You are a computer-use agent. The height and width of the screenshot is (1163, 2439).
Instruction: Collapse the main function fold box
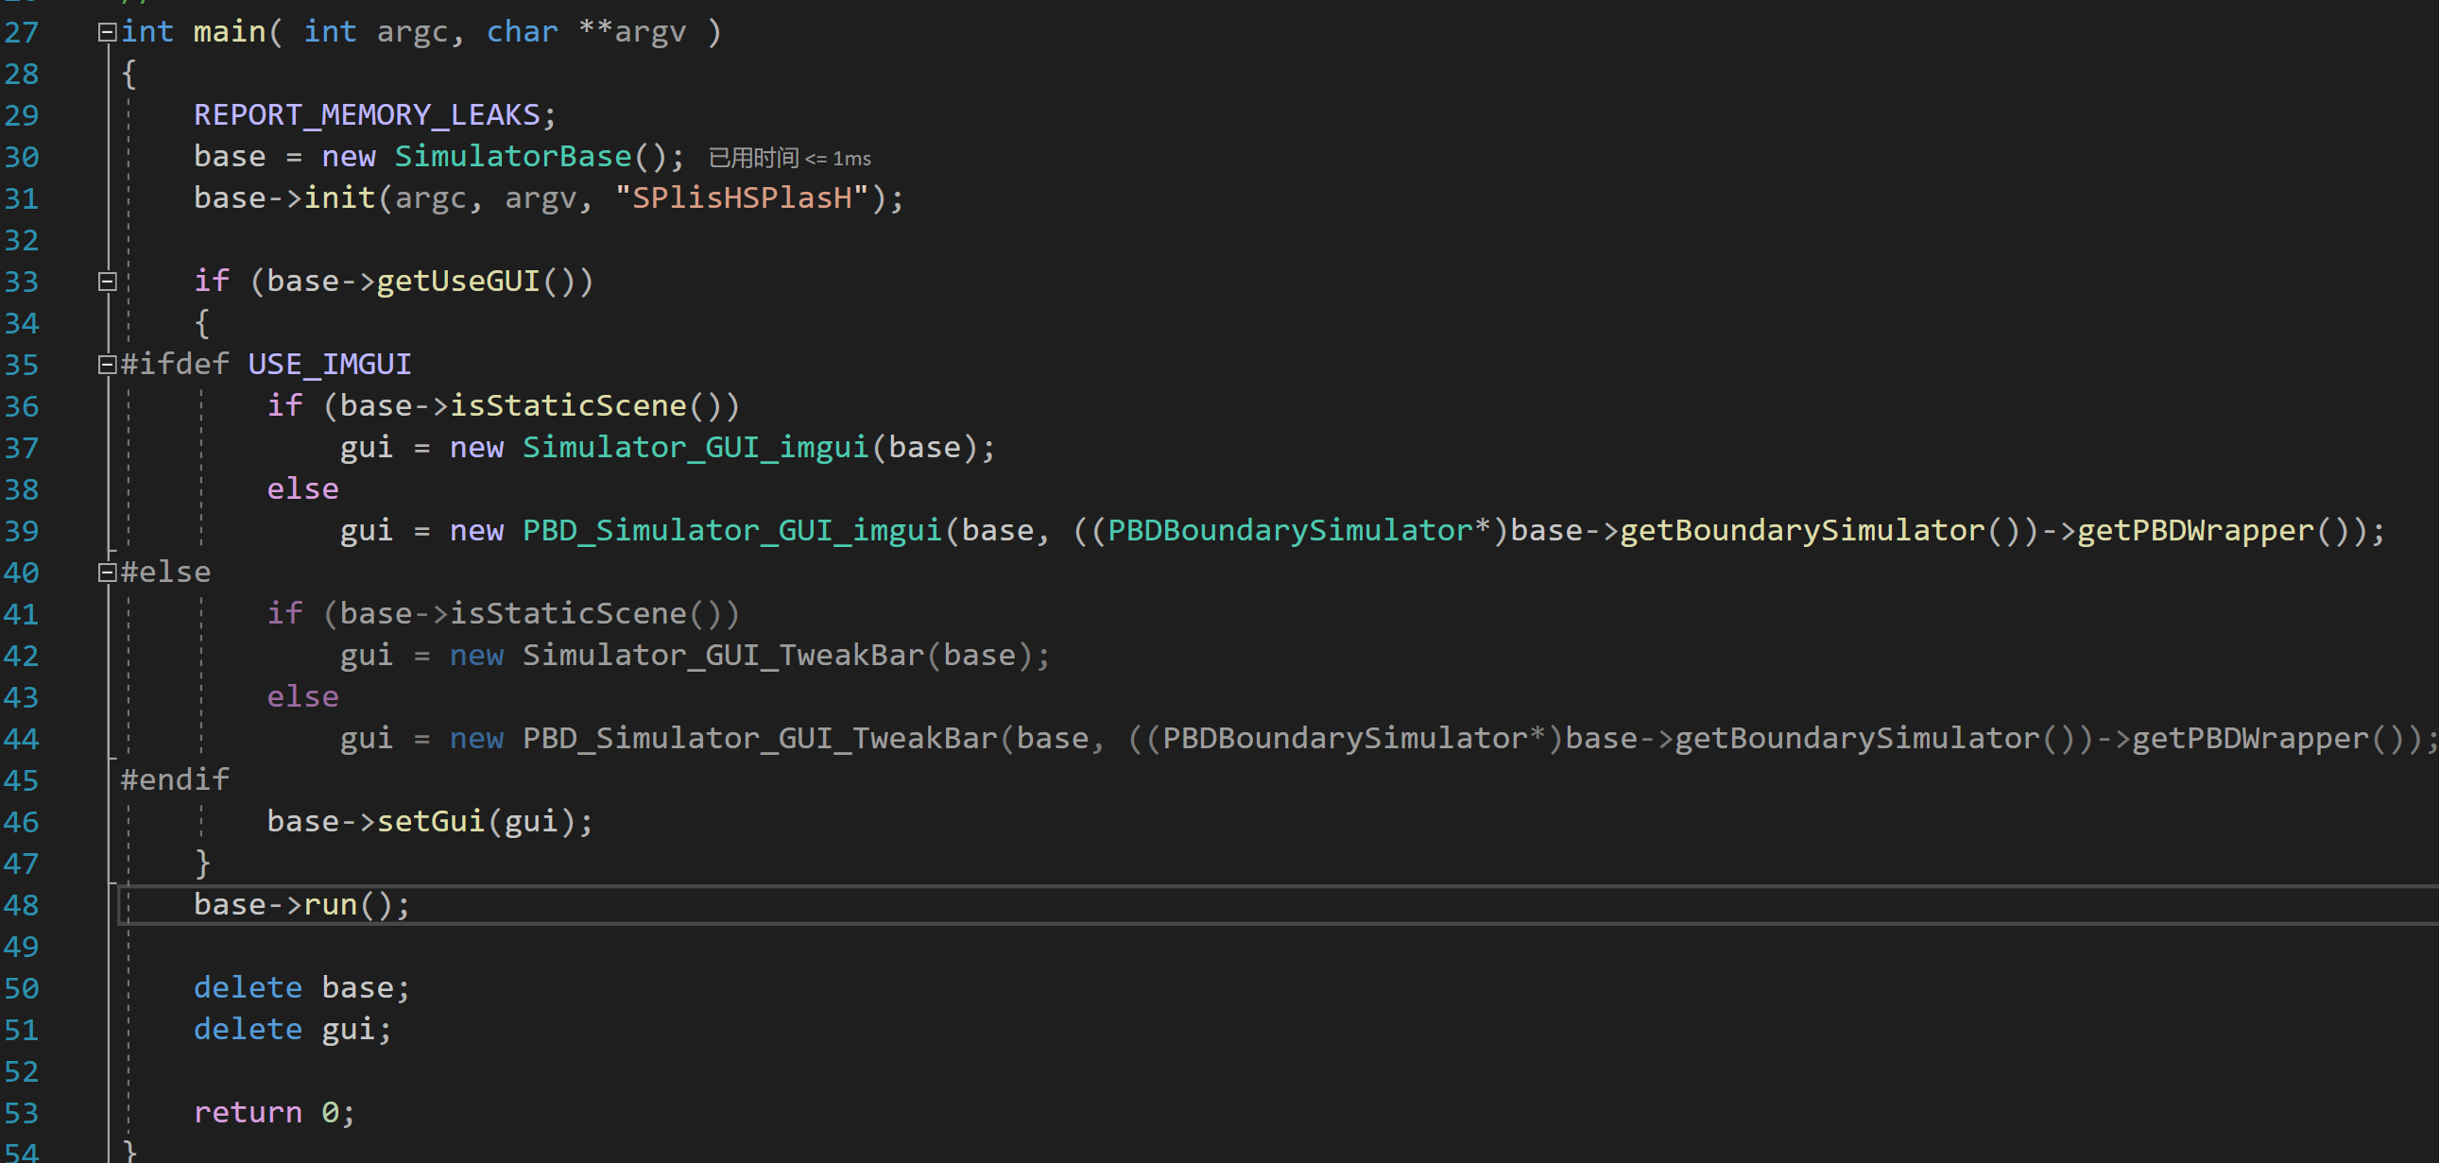pyautogui.click(x=107, y=33)
